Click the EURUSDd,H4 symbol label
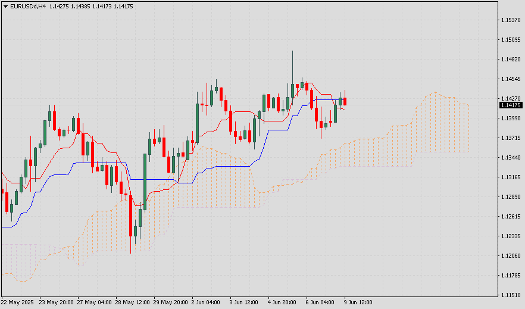 click(x=28, y=7)
